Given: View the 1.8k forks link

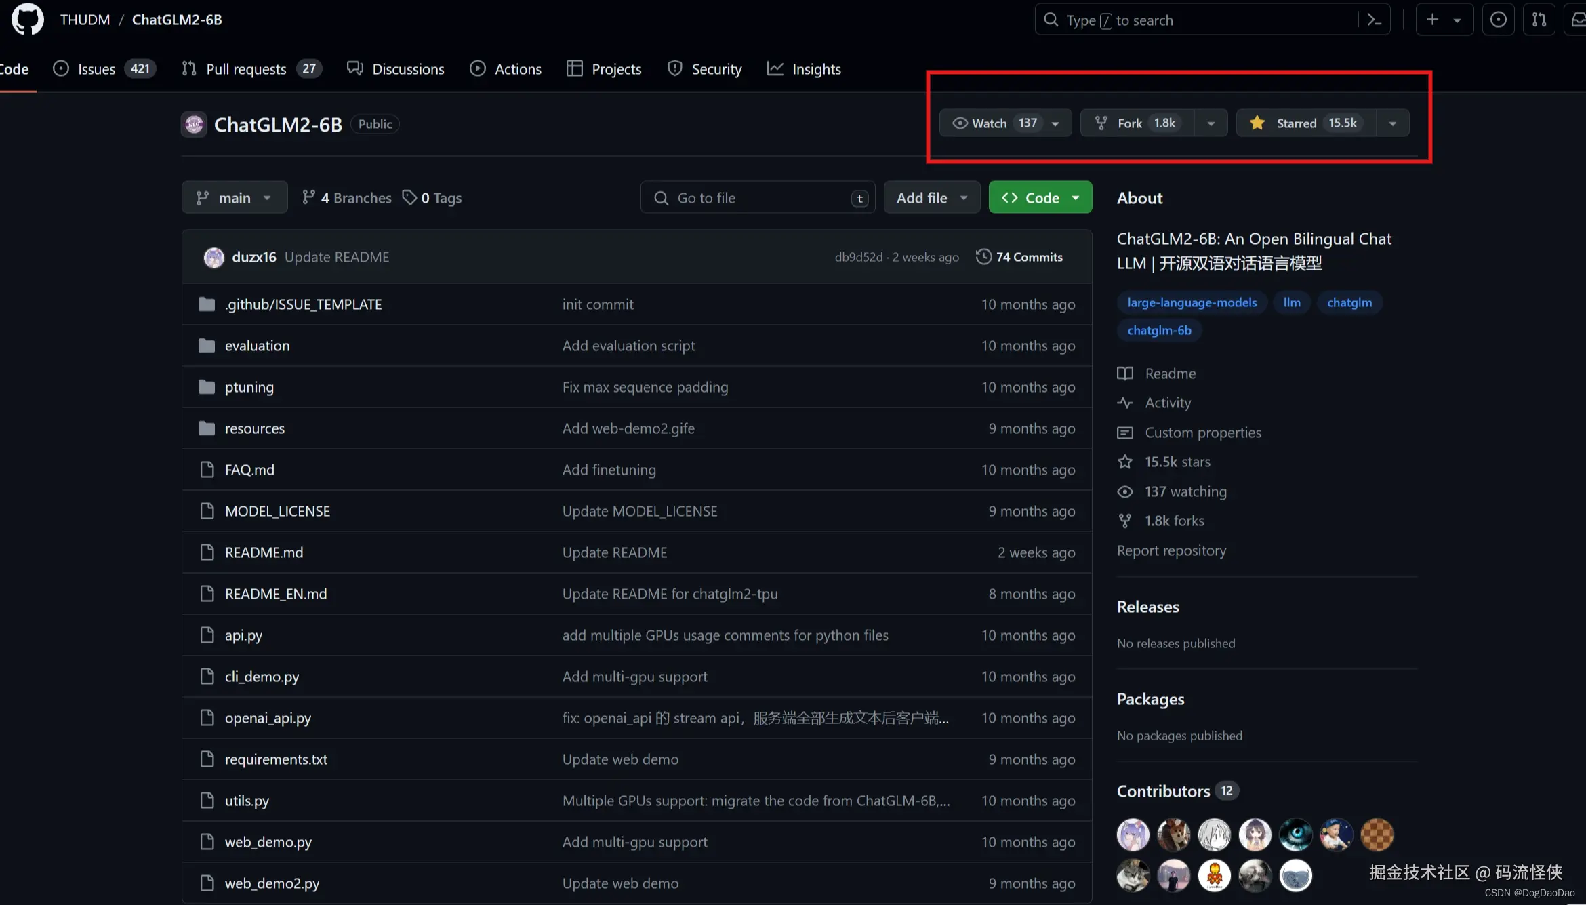Looking at the screenshot, I should 1160,521.
